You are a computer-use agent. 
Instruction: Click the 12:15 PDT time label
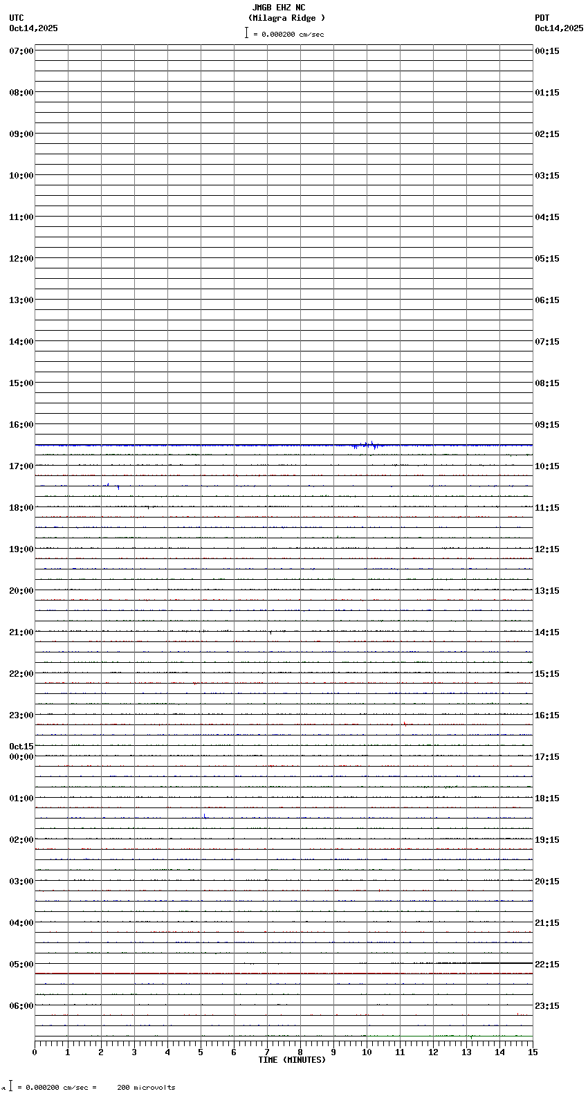click(547, 549)
